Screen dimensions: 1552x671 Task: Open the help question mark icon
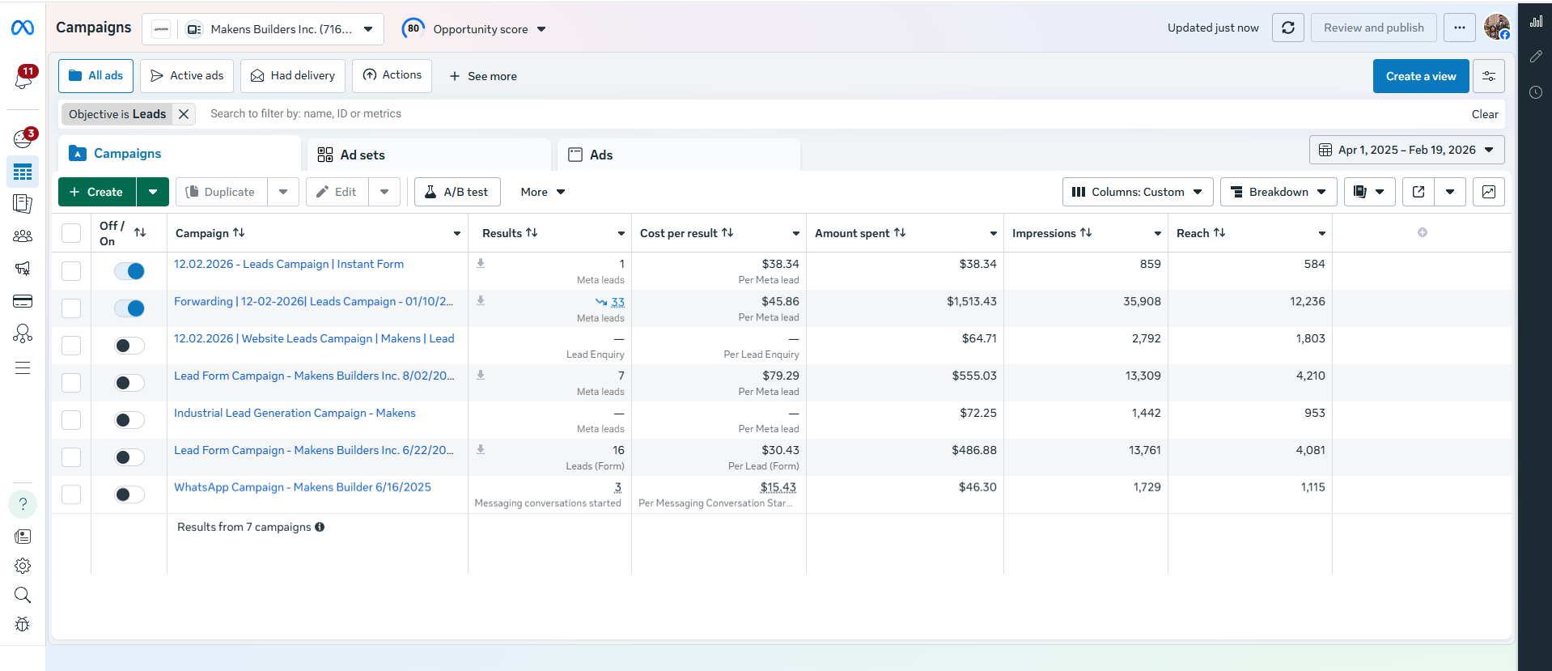coord(23,503)
